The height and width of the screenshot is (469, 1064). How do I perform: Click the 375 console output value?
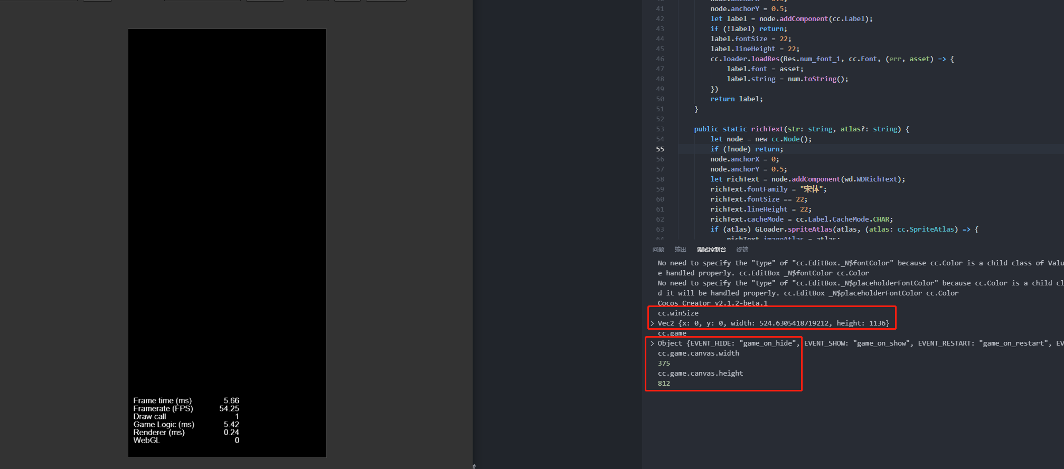coord(664,363)
